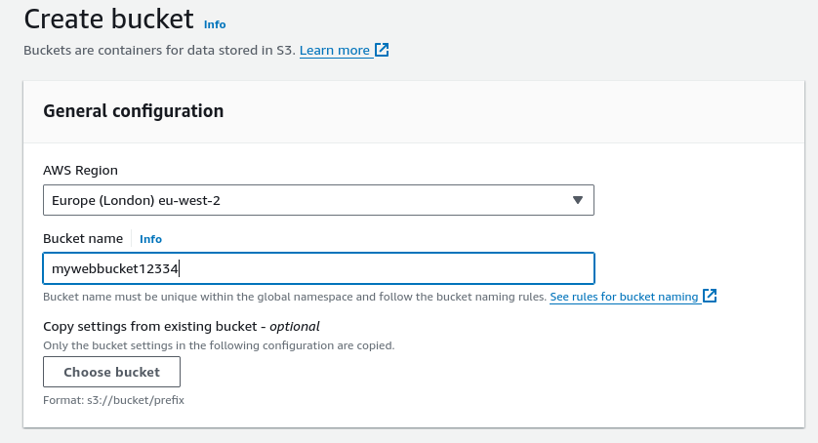Click 'Buckets are containers for data' text
The height and width of the screenshot is (443, 818).
160,50
